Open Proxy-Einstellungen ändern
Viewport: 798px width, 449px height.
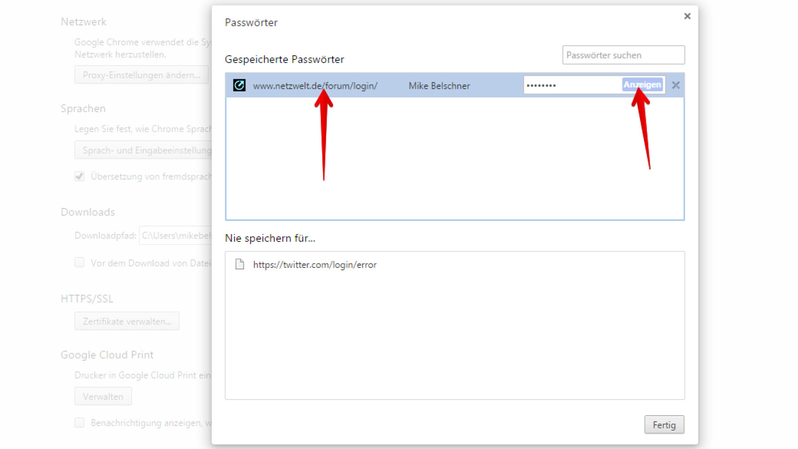(141, 74)
